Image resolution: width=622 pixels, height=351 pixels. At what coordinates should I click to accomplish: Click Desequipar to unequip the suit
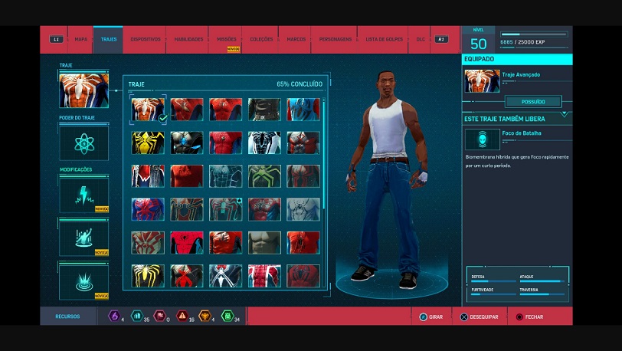(x=483, y=317)
